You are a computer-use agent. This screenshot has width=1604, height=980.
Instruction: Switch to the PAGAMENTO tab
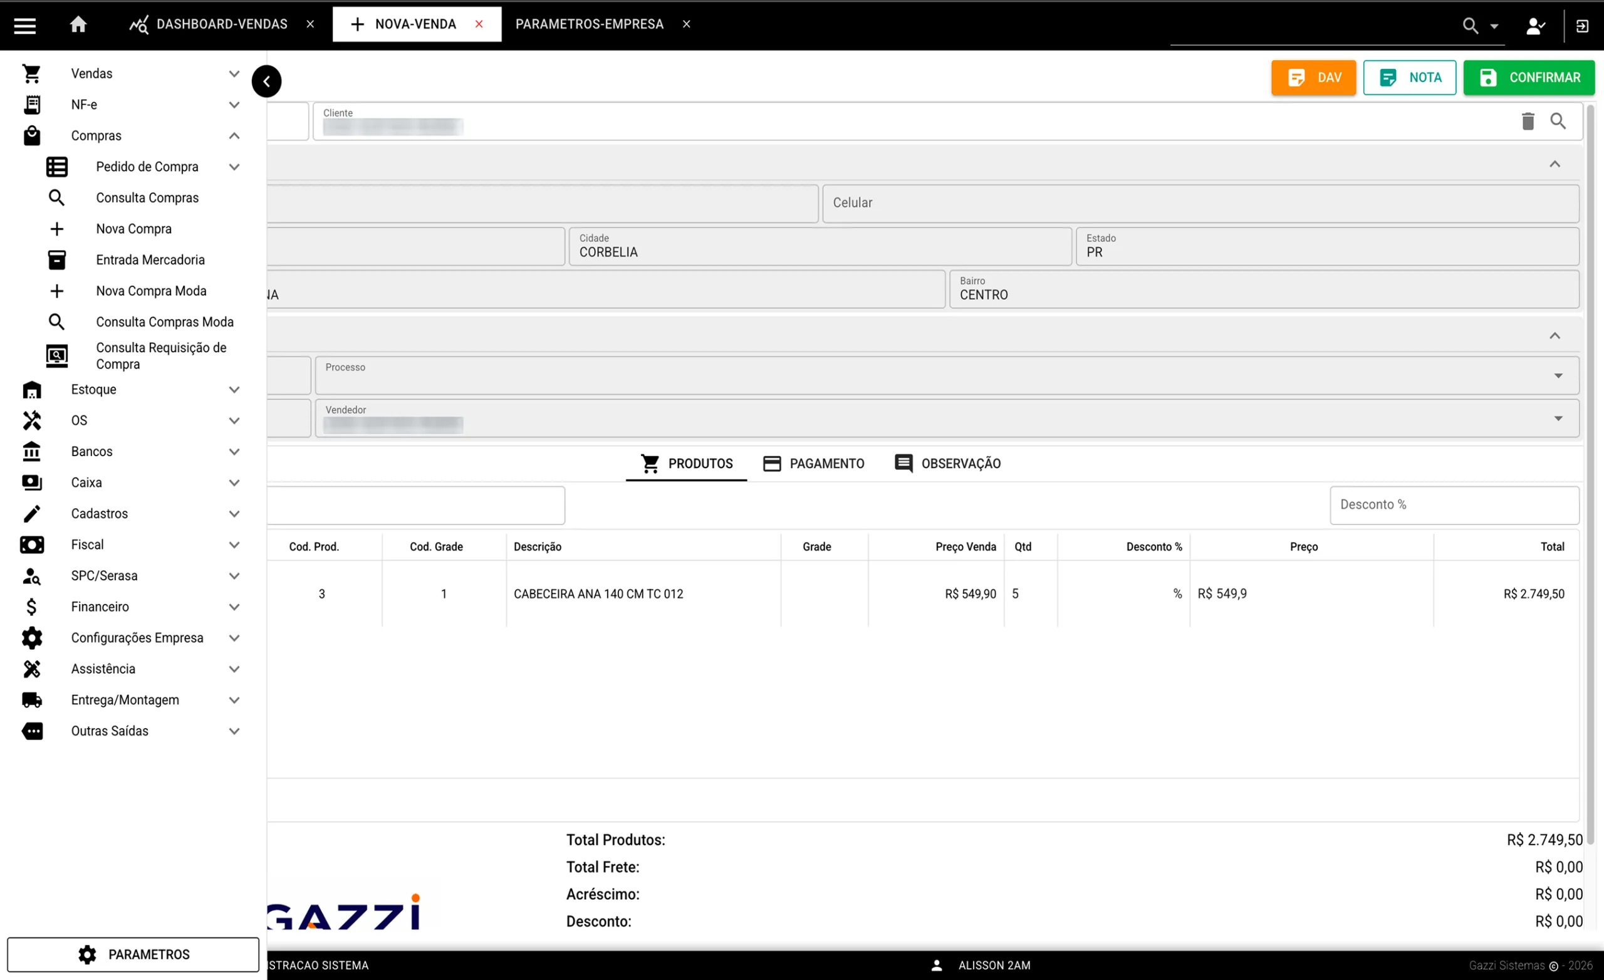pos(814,464)
